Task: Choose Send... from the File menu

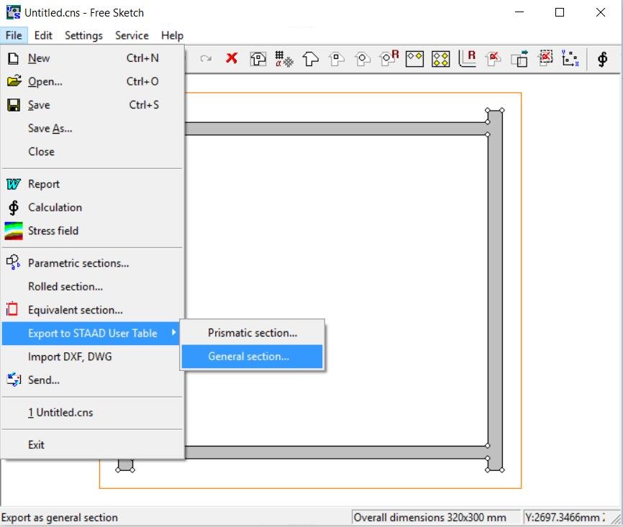Action: coord(93,380)
